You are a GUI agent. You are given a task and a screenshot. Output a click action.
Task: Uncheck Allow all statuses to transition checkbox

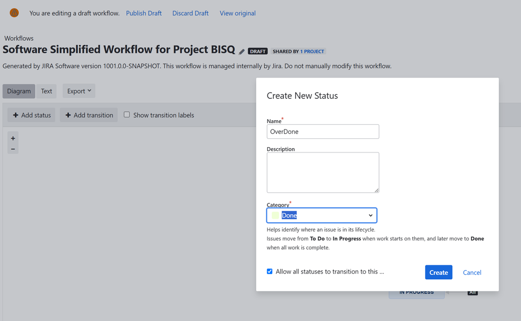coord(270,271)
